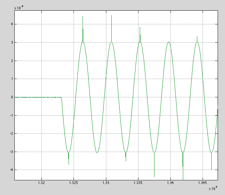
Task: Click the x10^5 exponent label below x-axis
Action: [x=212, y=188]
